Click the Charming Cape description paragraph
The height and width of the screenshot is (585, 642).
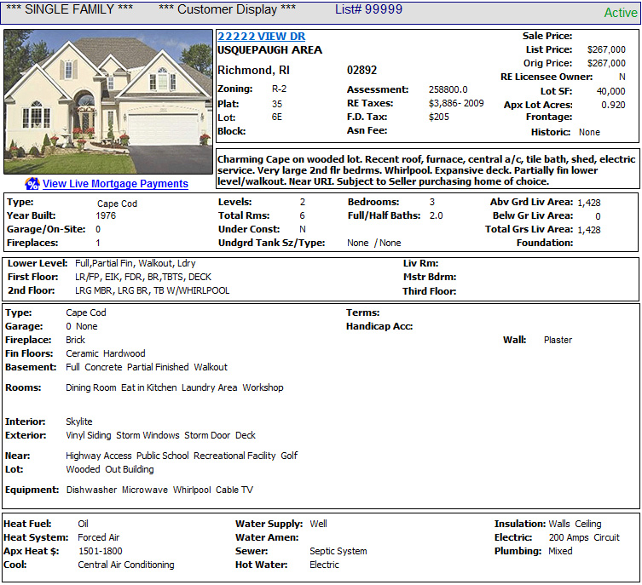[426, 170]
